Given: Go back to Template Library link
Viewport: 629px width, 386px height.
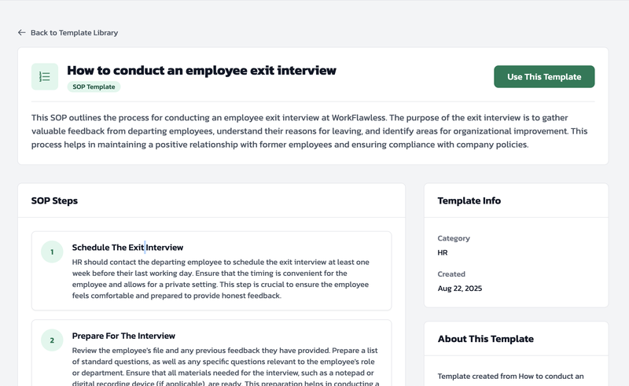Looking at the screenshot, I should tap(74, 33).
